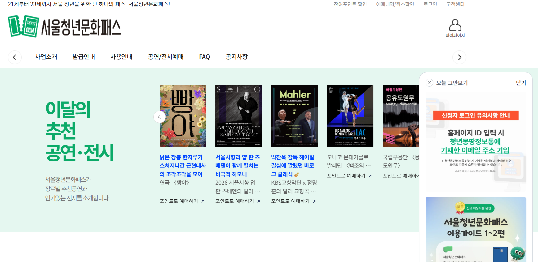Click title 박찬욱 감독 헤어질 결심에
This screenshot has width=538, height=262.
click(x=293, y=166)
